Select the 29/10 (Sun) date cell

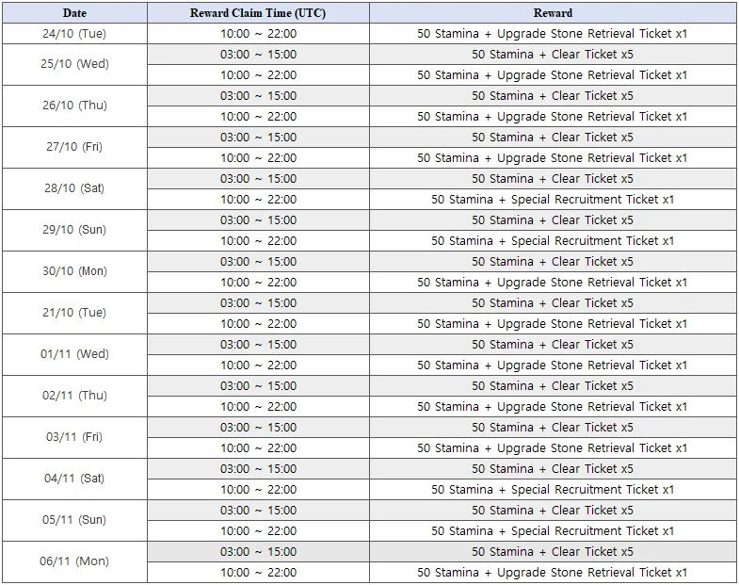coord(74,230)
